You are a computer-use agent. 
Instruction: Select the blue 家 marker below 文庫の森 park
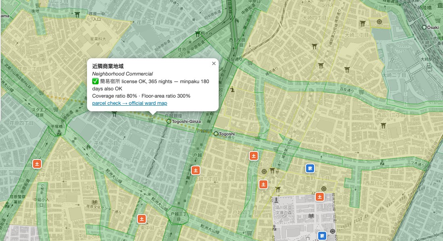coord(322,236)
